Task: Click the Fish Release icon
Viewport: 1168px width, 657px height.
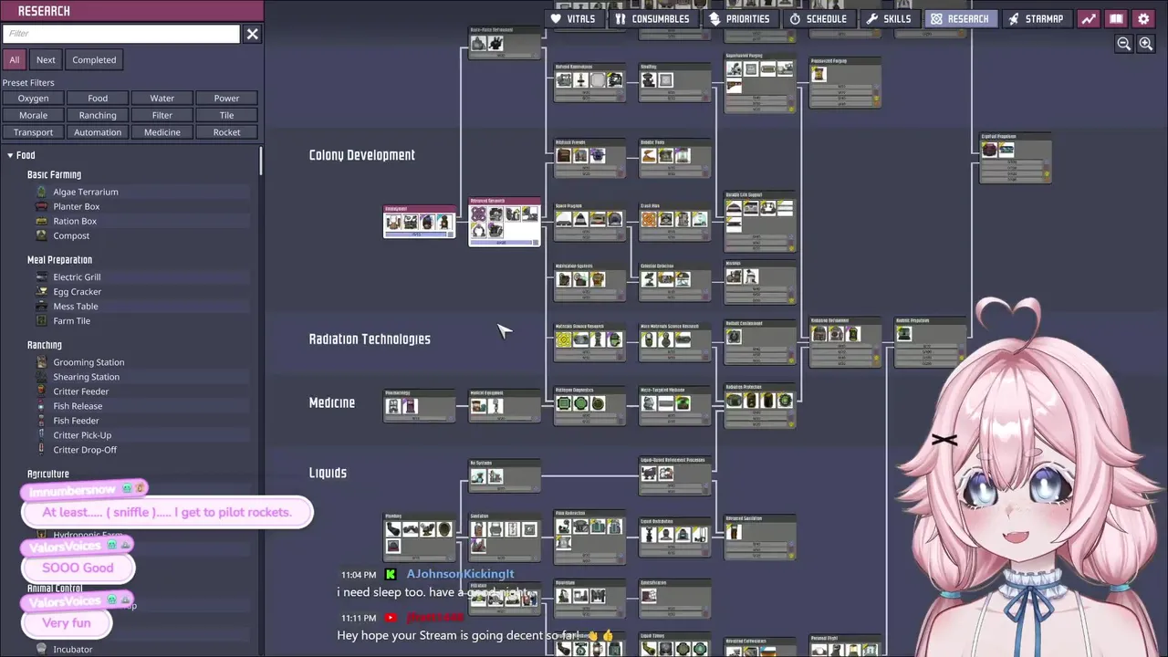Action: (x=41, y=406)
